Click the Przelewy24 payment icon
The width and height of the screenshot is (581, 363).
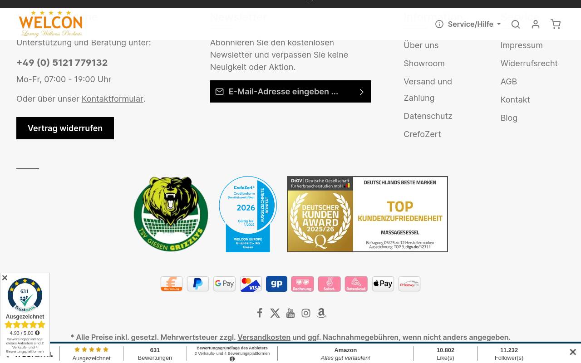click(x=409, y=284)
